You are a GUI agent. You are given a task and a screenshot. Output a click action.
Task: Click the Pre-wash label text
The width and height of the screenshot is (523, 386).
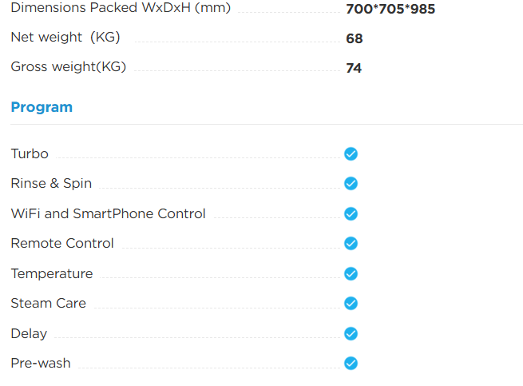(41, 364)
